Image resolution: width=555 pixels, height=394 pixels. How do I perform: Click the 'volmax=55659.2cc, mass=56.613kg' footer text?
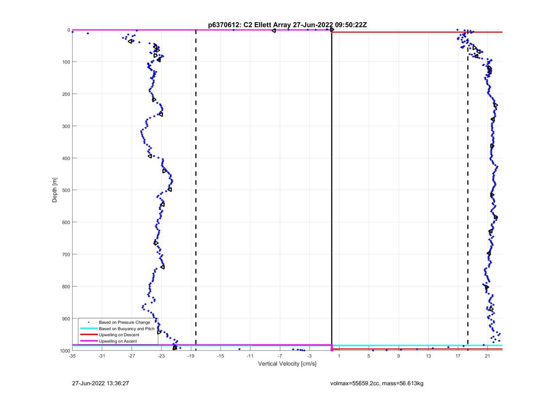click(377, 383)
